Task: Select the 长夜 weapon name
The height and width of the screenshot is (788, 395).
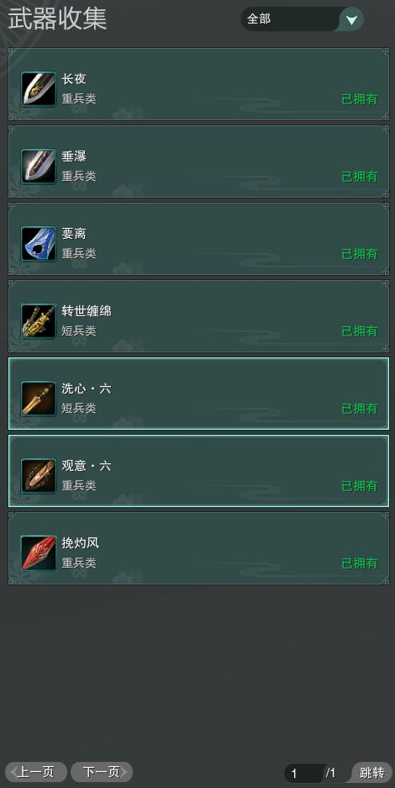Action: (74, 79)
